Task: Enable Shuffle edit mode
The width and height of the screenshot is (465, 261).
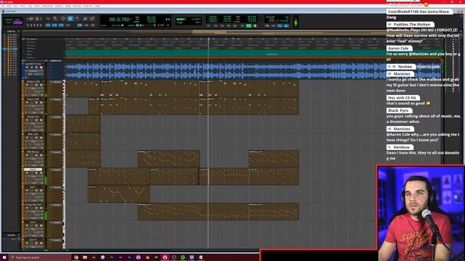Action: 9,20
